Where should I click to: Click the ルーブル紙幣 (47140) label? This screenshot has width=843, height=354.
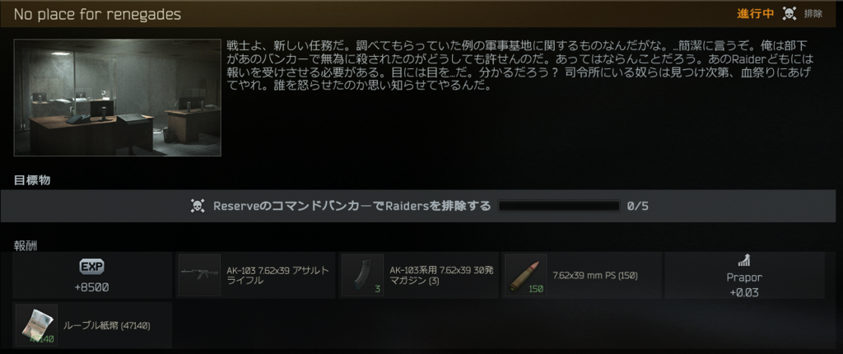click(107, 325)
